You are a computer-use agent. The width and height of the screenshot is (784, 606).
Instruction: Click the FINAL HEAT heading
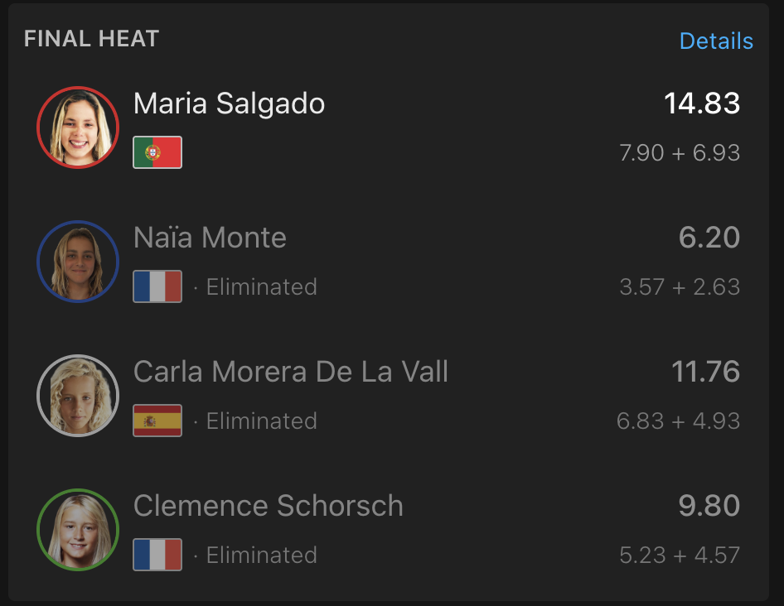pyautogui.click(x=91, y=39)
